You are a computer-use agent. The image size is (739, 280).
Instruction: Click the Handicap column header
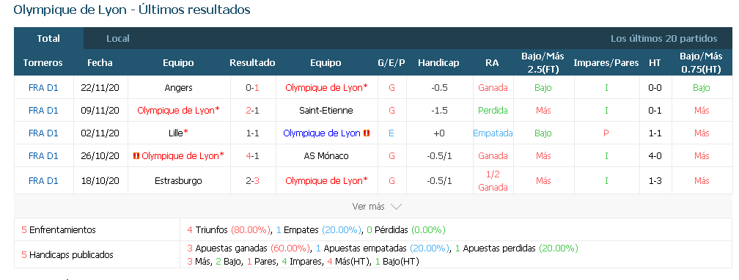tap(438, 63)
